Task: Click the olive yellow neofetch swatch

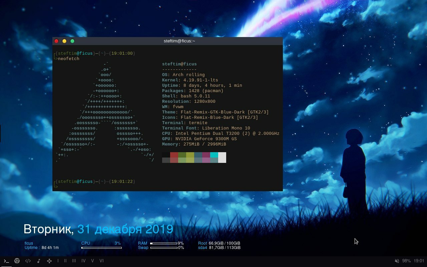Action: pos(190,155)
